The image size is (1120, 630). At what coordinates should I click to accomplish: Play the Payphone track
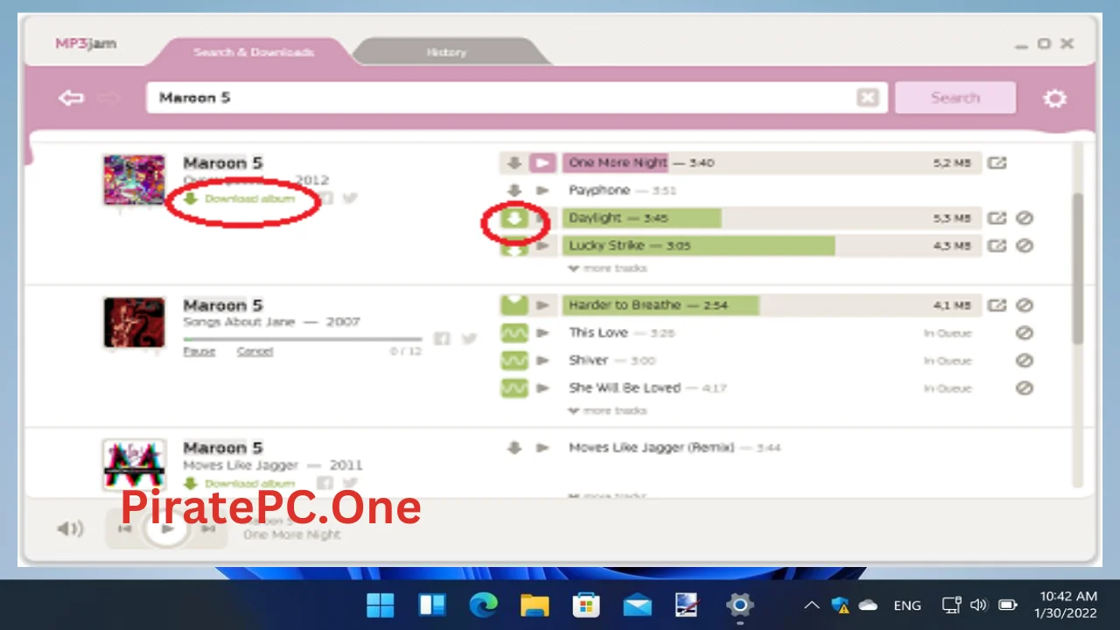click(542, 190)
